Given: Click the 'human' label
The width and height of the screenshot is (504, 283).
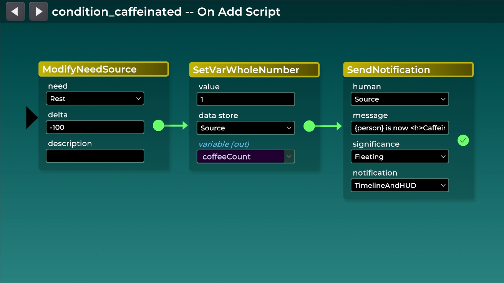Looking at the screenshot, I should 367,87.
